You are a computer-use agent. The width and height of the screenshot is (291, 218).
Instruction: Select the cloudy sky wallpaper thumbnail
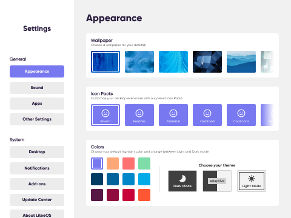(139, 62)
